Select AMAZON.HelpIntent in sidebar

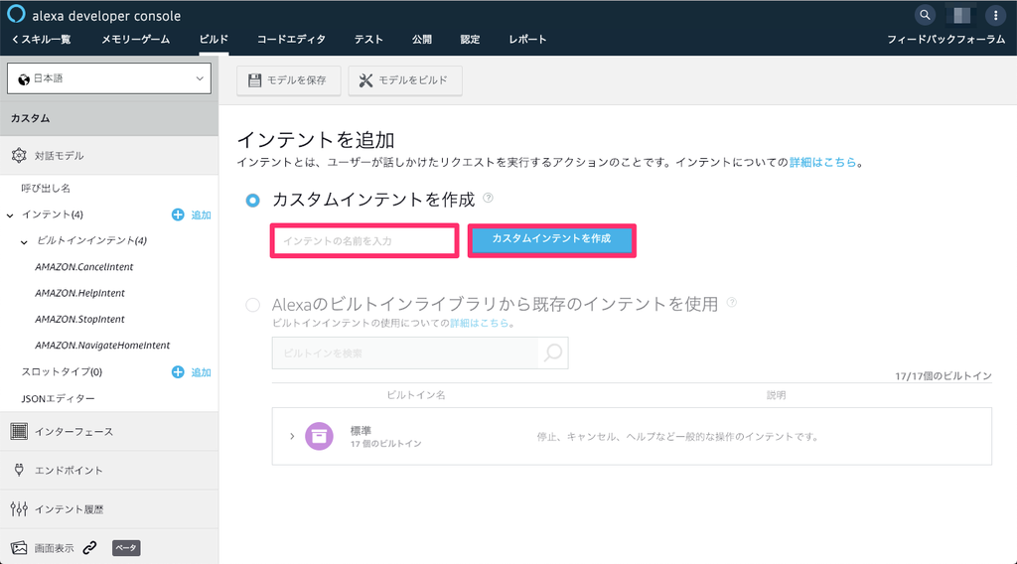point(79,293)
